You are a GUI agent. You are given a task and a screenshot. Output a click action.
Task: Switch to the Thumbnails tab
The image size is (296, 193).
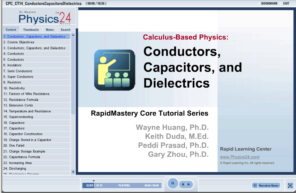31,30
